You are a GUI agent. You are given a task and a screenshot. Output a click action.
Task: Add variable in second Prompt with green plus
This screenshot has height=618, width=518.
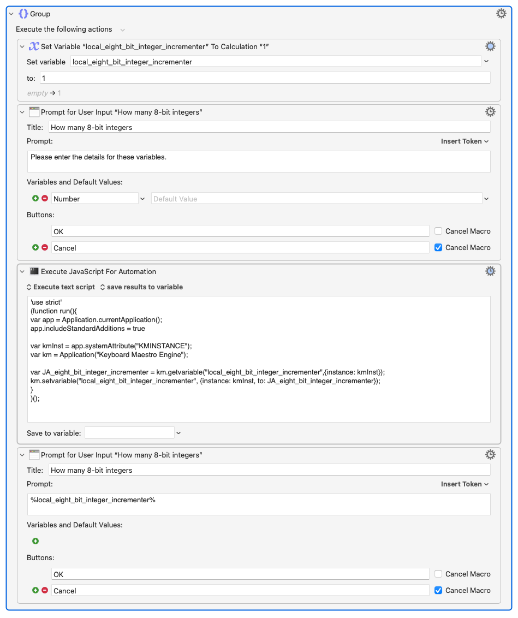tap(35, 541)
